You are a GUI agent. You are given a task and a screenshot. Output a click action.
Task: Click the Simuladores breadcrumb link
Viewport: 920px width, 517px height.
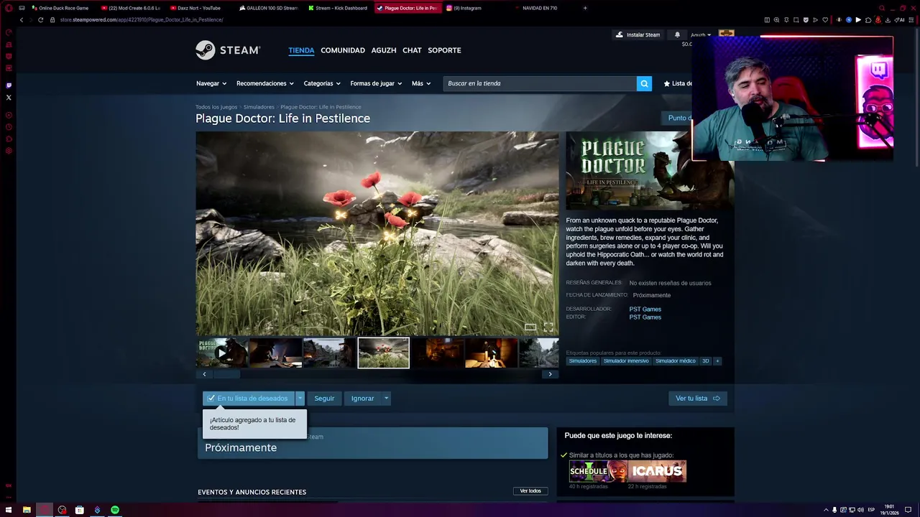259,107
